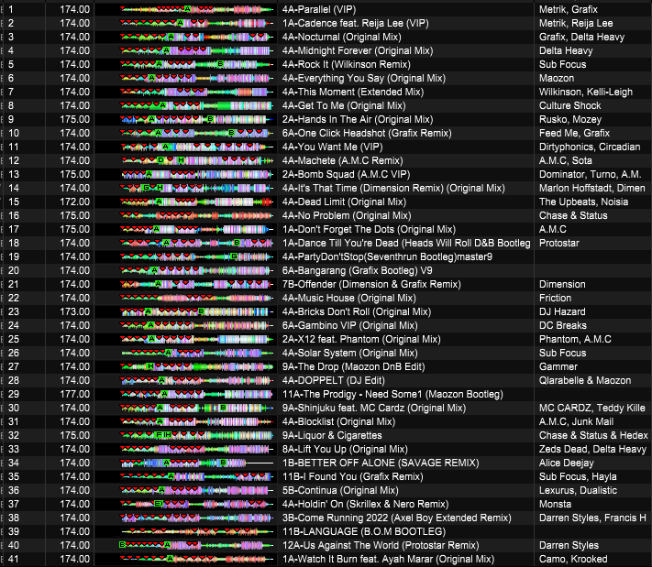
Task: Select '4A-Dead Limit (Original Mix)' title
Action: point(344,202)
